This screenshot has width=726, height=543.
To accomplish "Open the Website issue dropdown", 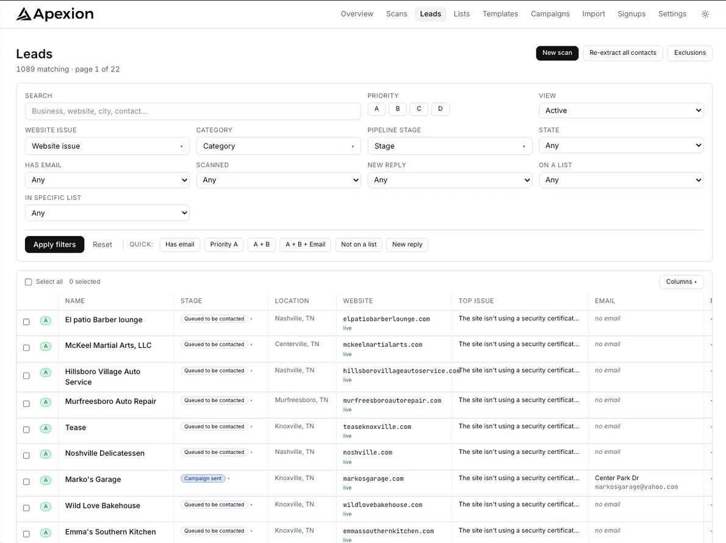I will click(107, 146).
